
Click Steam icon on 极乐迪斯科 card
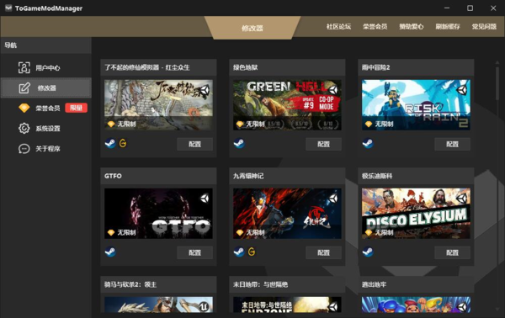pos(368,252)
